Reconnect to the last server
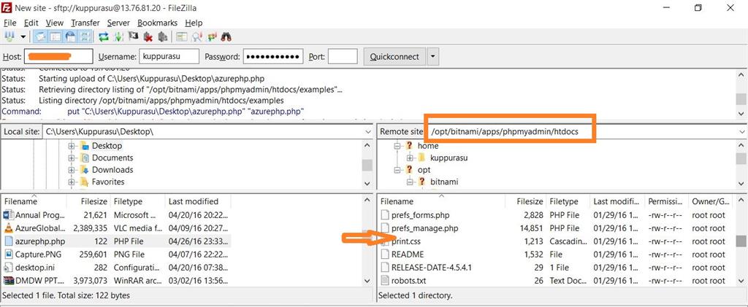The width and height of the screenshot is (748, 307). 163,36
